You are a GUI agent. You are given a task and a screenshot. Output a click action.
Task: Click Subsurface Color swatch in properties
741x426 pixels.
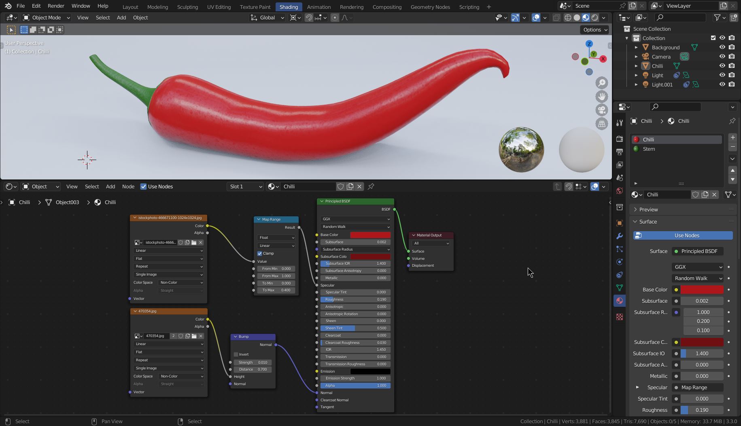[x=702, y=342]
